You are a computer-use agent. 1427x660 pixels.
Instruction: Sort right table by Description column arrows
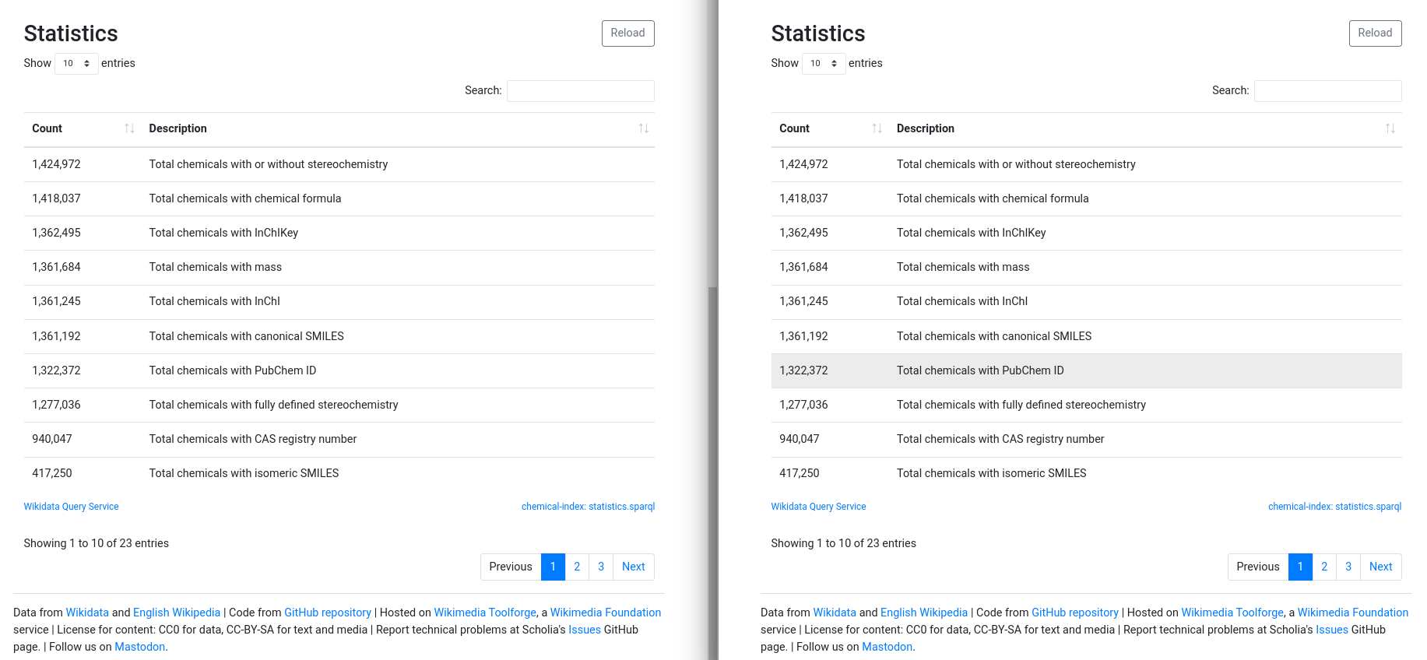1390,128
